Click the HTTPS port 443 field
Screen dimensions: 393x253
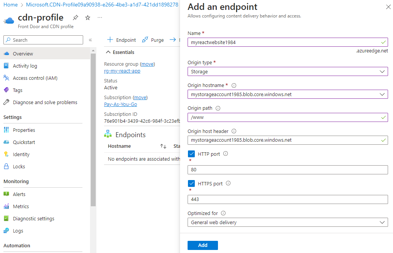[x=287, y=199]
